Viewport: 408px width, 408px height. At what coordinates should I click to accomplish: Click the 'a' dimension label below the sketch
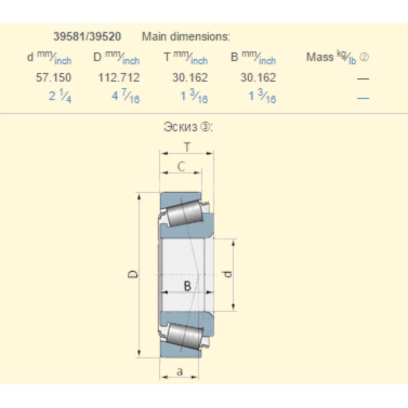[x=179, y=371]
